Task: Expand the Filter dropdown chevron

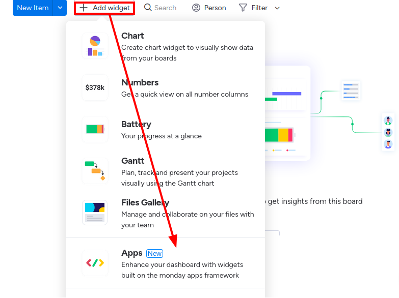Action: (277, 8)
